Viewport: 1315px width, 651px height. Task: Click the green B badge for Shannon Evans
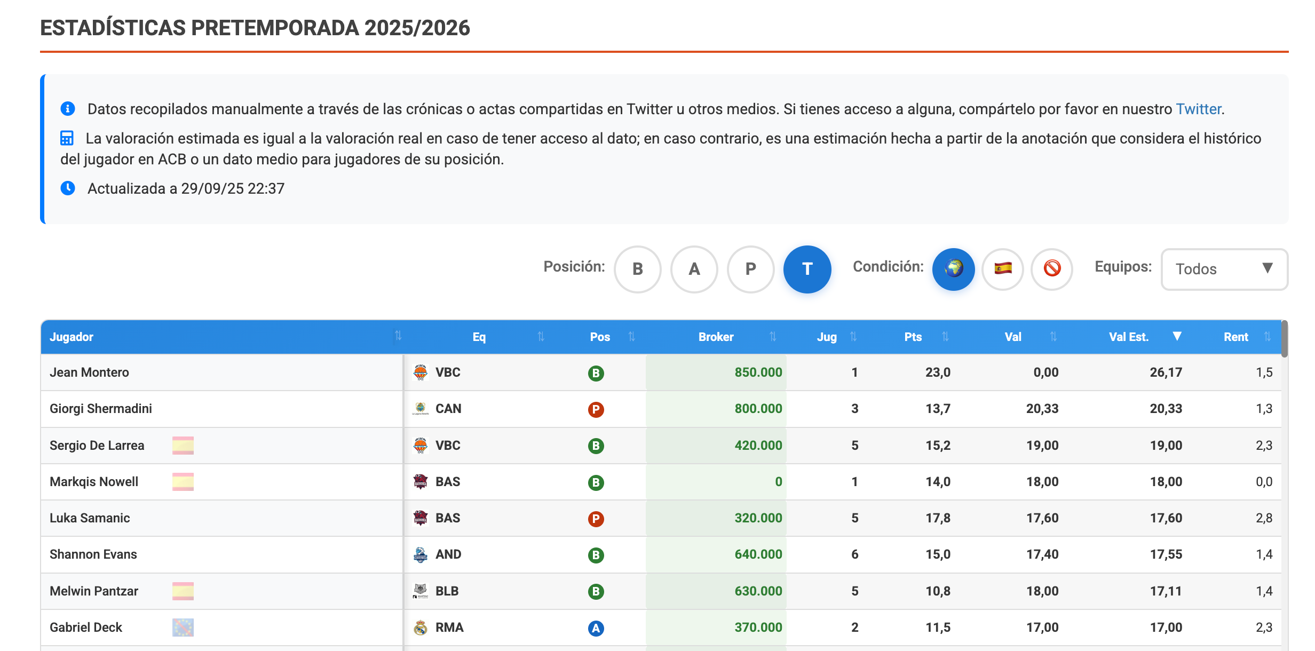coord(596,555)
